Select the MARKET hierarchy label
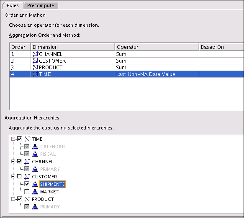244x218 pixels. click(x=49, y=192)
